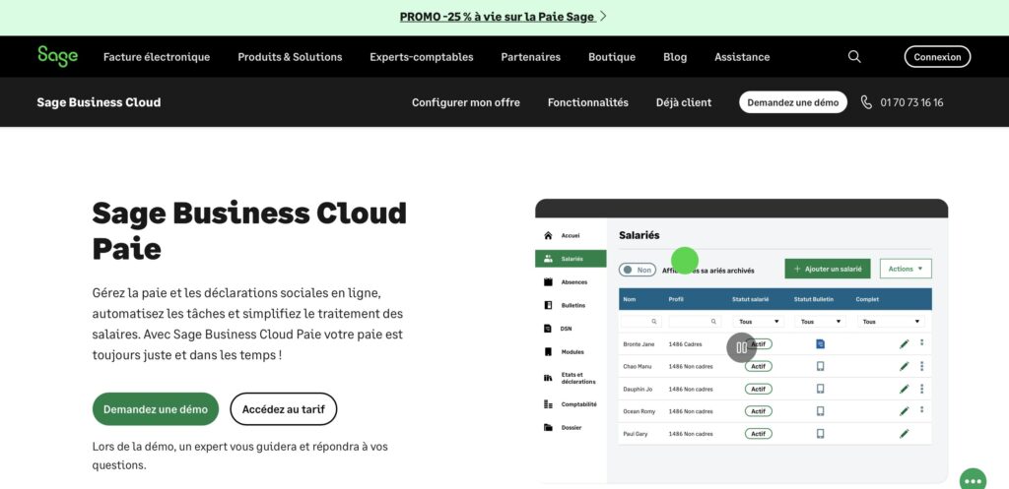Click the white Demandez une démo header button
Viewport: 1009px width, 489px height.
point(793,102)
